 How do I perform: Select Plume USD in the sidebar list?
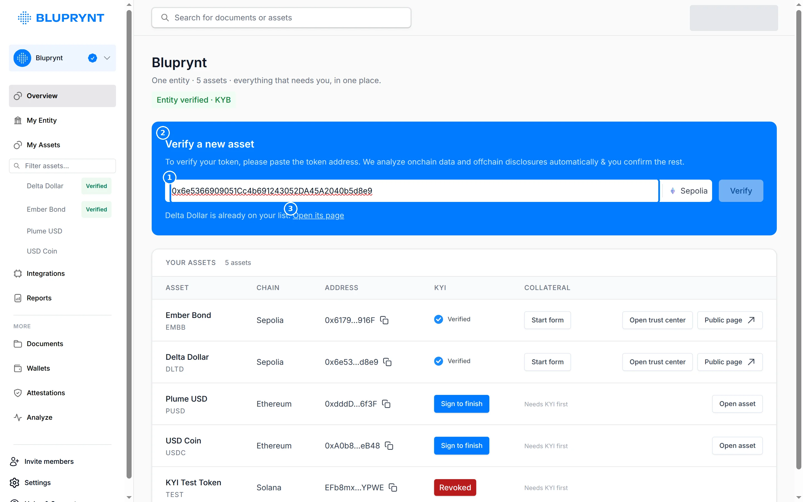(44, 231)
